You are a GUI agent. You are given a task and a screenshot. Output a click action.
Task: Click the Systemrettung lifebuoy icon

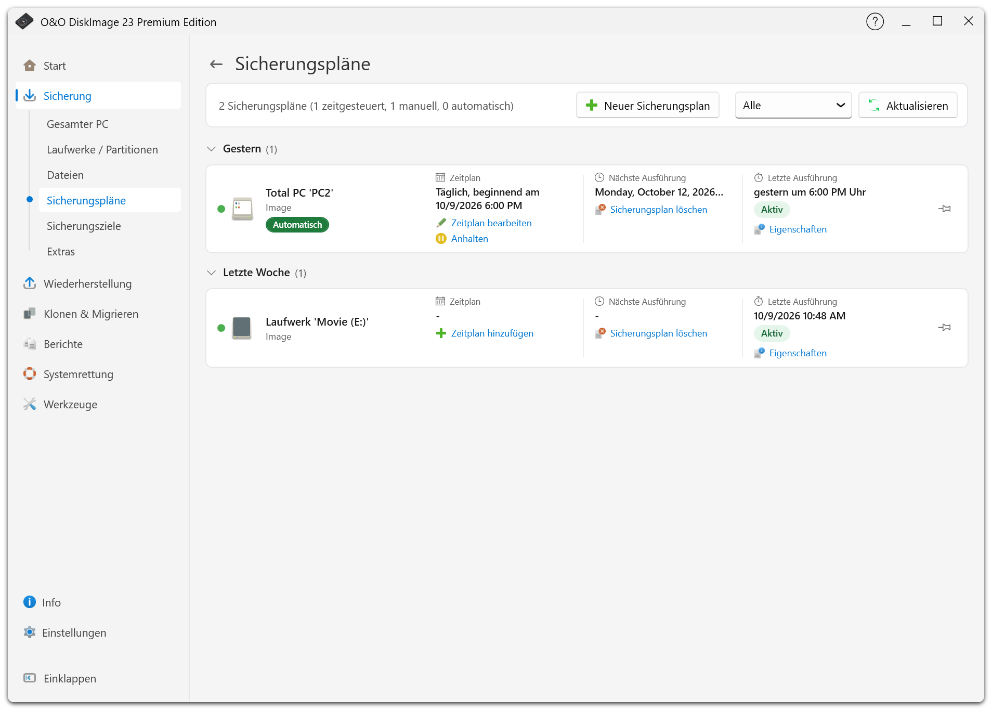(x=30, y=374)
